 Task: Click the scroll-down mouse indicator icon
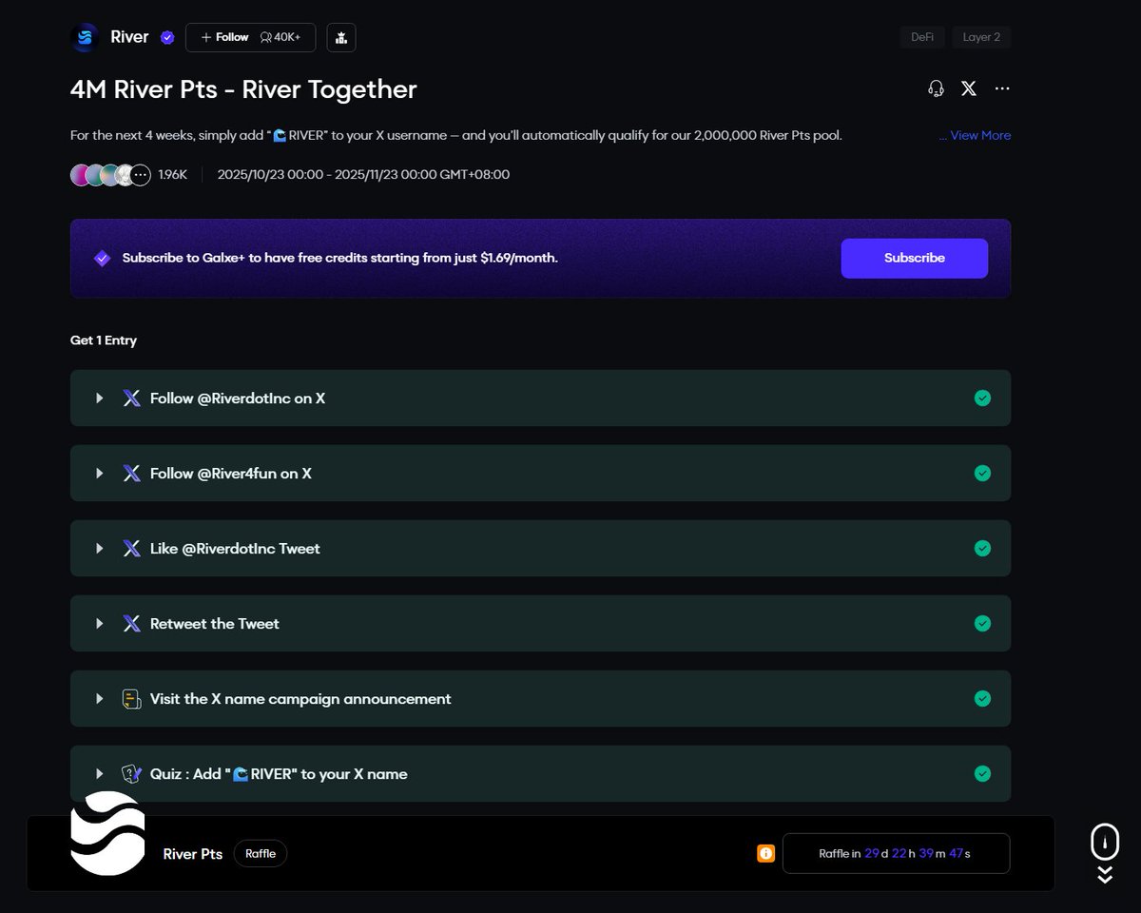pos(1105,853)
